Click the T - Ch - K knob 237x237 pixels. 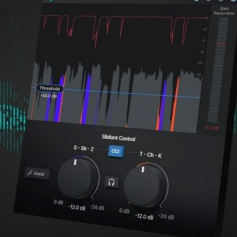[x=144, y=186]
